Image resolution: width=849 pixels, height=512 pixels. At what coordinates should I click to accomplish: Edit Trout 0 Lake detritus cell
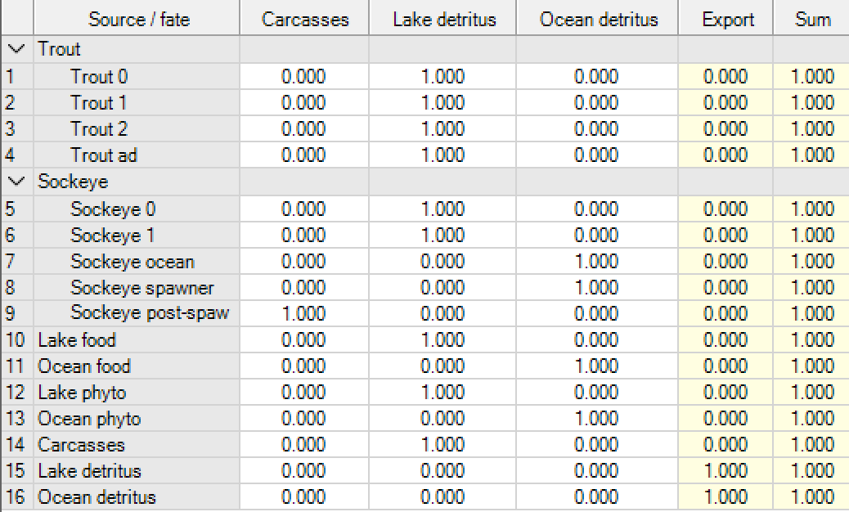coord(442,77)
